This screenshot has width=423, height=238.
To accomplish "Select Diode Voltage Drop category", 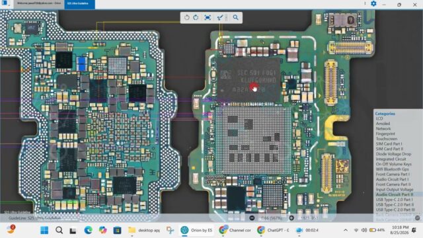I will [x=394, y=154].
